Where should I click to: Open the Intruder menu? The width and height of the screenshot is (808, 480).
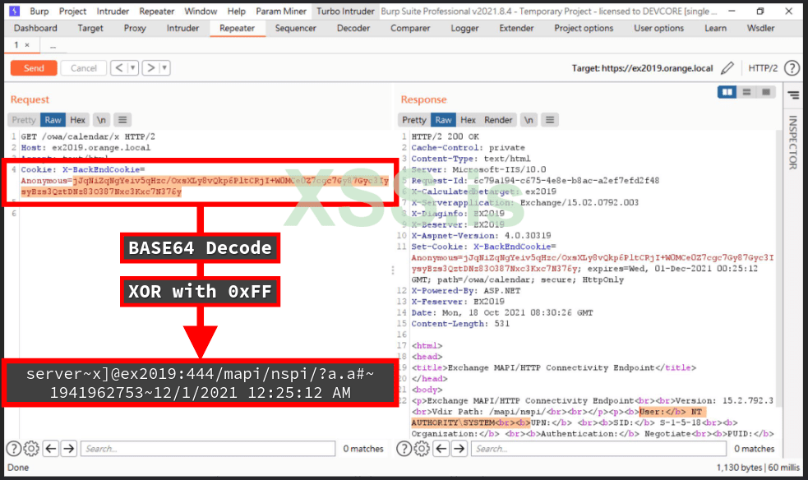point(113,11)
